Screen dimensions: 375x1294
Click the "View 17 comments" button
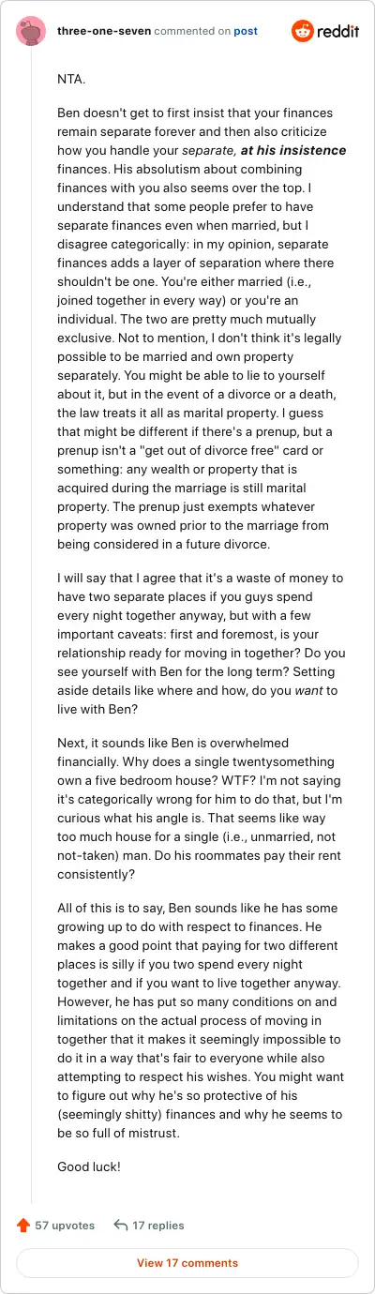187,1263
